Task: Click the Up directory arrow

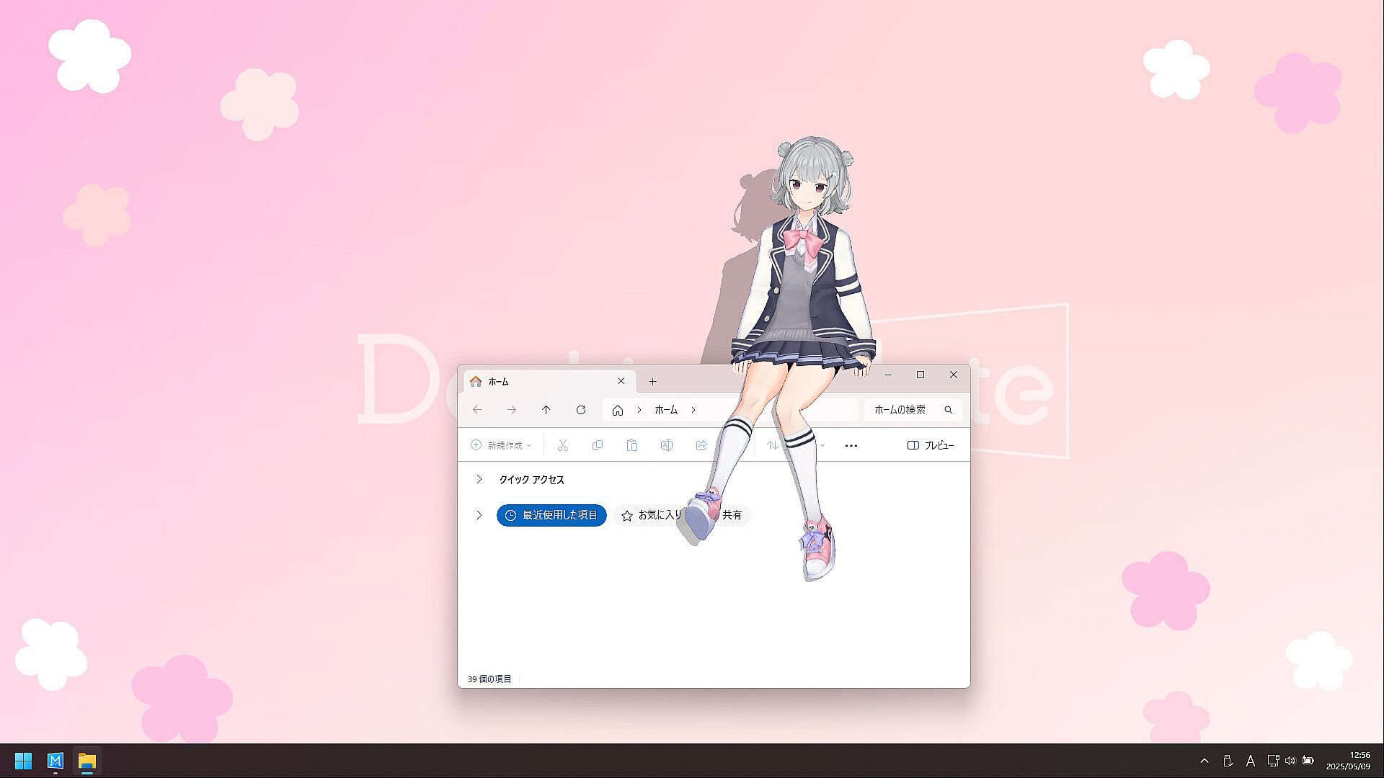Action: [x=546, y=410]
